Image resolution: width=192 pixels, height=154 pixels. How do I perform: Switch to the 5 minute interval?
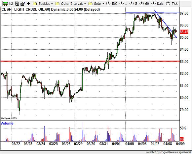(133, 4)
